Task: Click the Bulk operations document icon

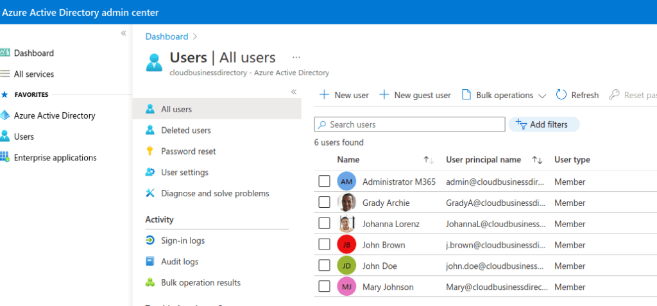Action: [466, 95]
